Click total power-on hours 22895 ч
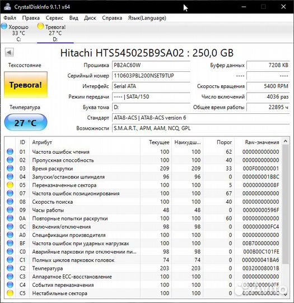This screenshot has width=294, height=303. [x=268, y=107]
